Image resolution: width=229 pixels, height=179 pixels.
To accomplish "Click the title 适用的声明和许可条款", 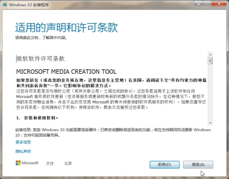I will point(66,27).
